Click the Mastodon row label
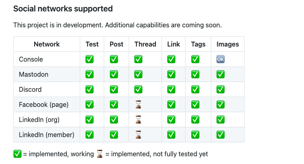The width and height of the screenshot is (304, 164). tap(33, 74)
